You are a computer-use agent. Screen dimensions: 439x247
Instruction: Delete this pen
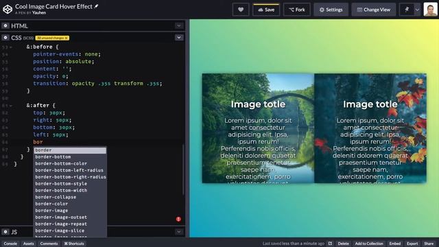[343, 244]
